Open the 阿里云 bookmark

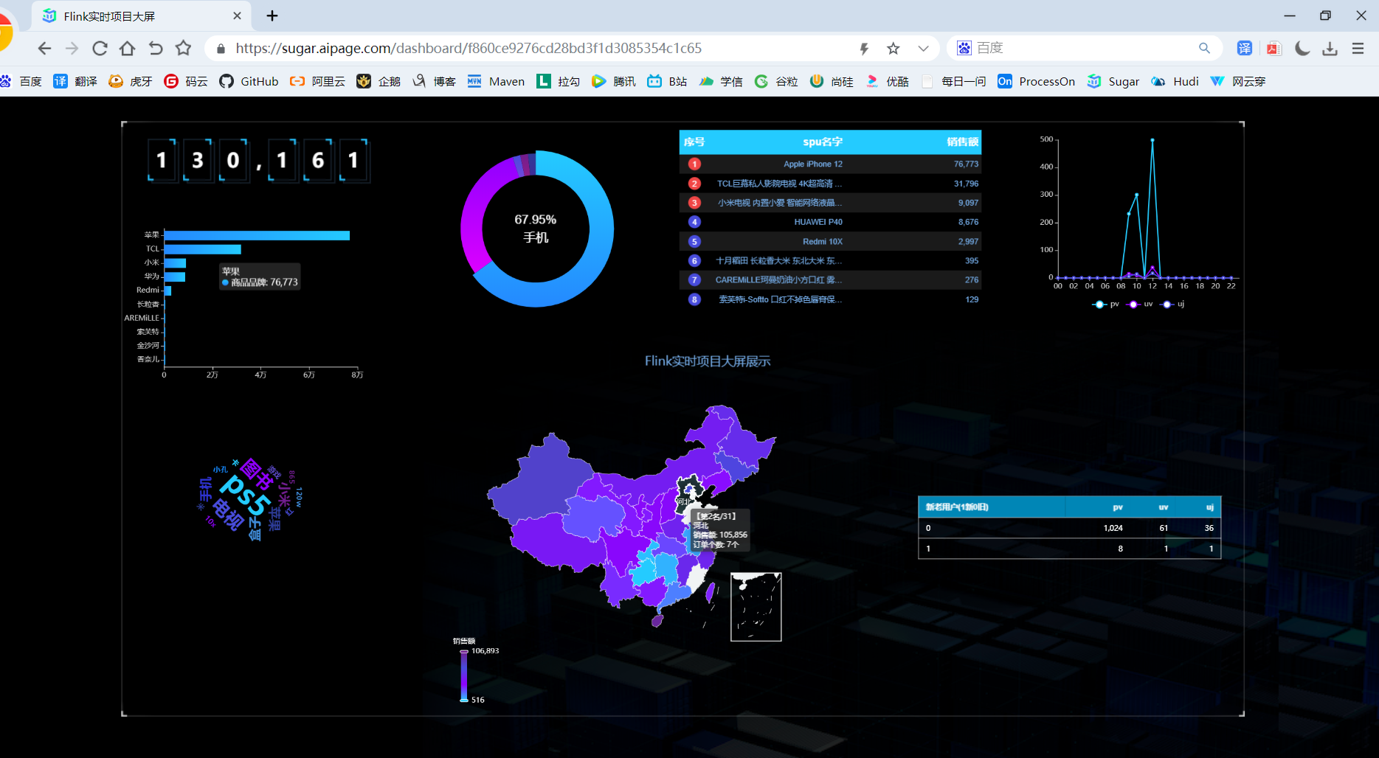point(317,81)
